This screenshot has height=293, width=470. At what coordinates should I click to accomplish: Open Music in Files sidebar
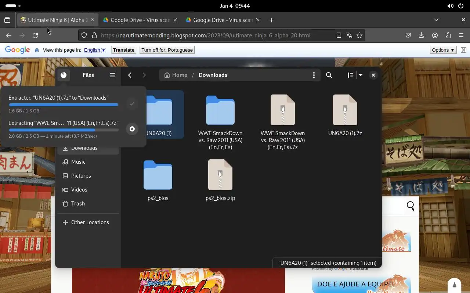tap(88, 162)
